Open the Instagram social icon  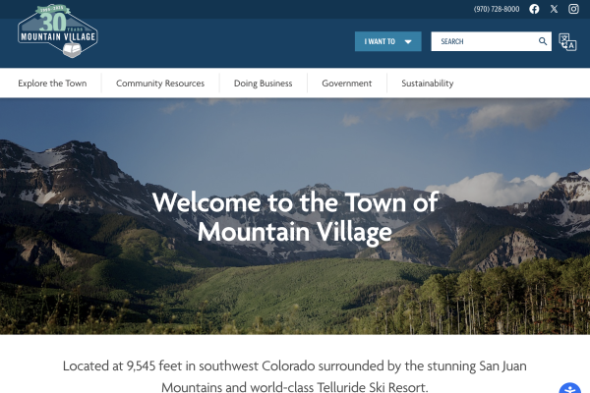[573, 9]
